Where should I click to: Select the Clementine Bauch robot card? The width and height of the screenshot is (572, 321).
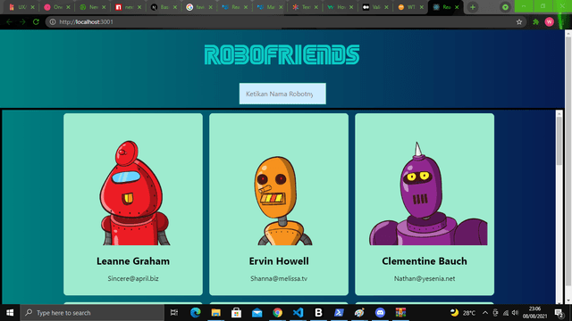point(425,204)
